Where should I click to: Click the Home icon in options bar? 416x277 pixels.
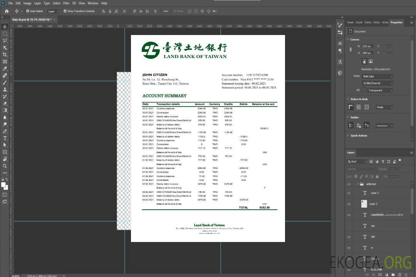coord(7,11)
